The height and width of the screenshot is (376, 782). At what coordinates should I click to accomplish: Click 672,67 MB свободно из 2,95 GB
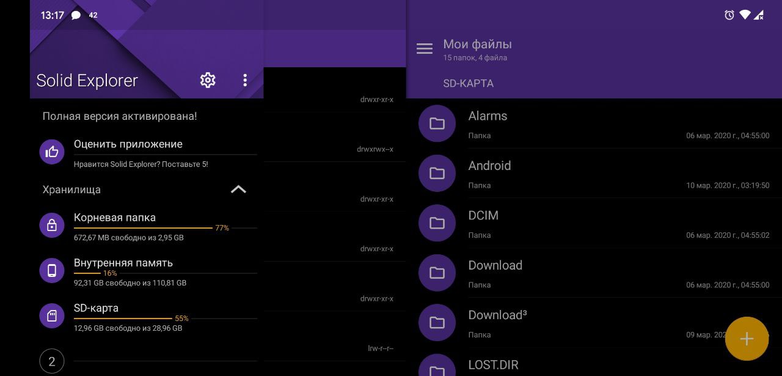(128, 238)
